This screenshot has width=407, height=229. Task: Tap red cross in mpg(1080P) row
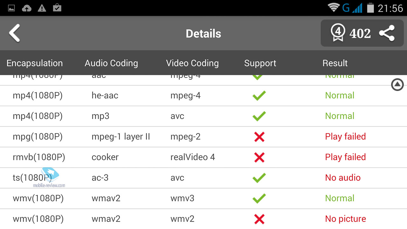(259, 137)
